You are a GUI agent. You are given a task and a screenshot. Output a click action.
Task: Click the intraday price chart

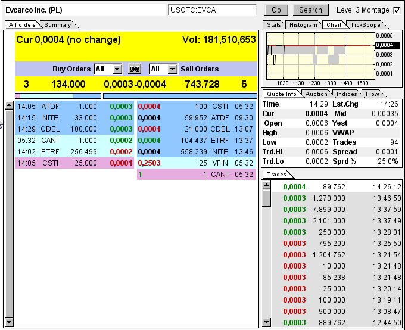click(320, 56)
